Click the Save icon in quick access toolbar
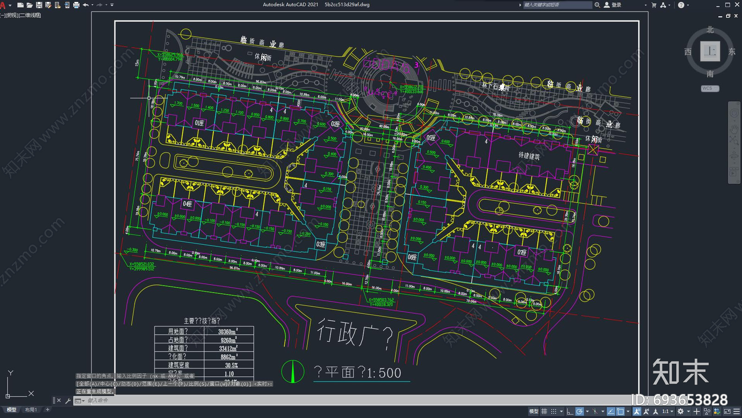 39,5
